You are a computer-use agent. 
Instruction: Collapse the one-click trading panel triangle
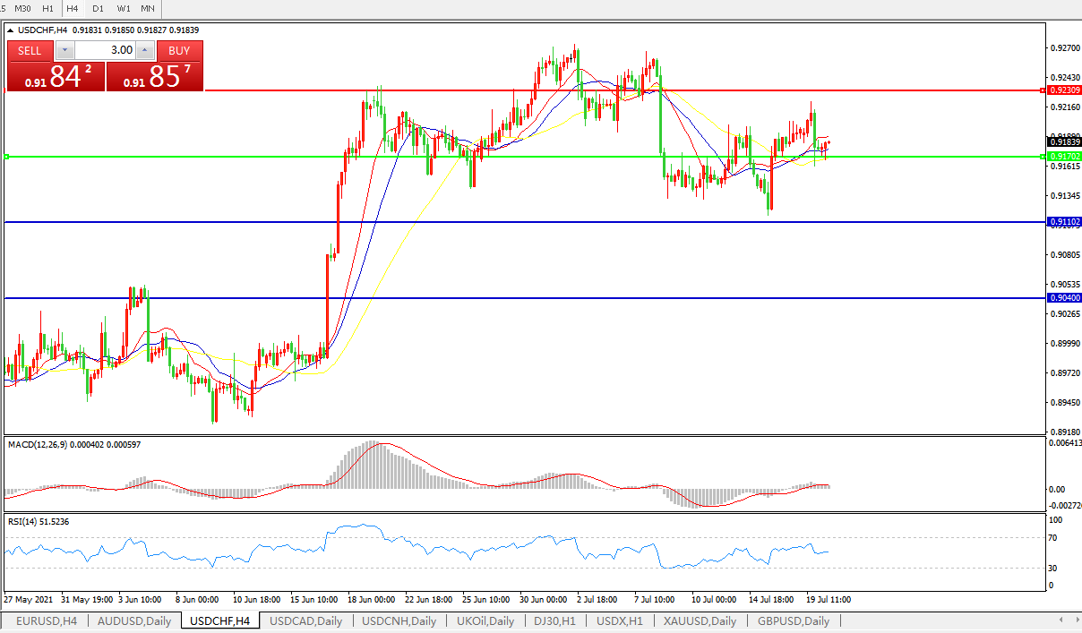[x=11, y=30]
